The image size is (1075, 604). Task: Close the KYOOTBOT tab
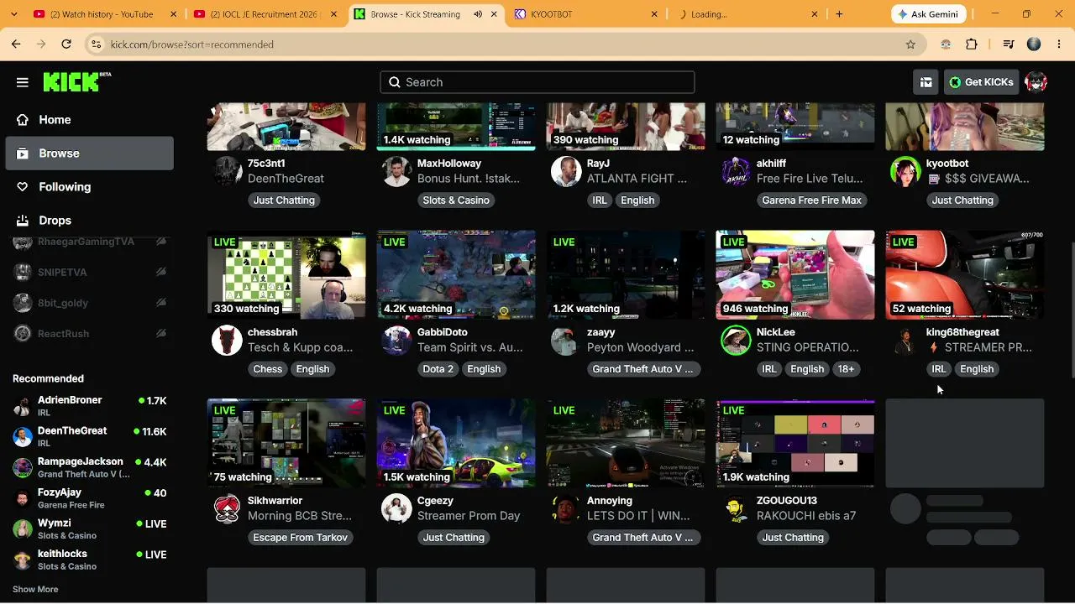point(654,14)
